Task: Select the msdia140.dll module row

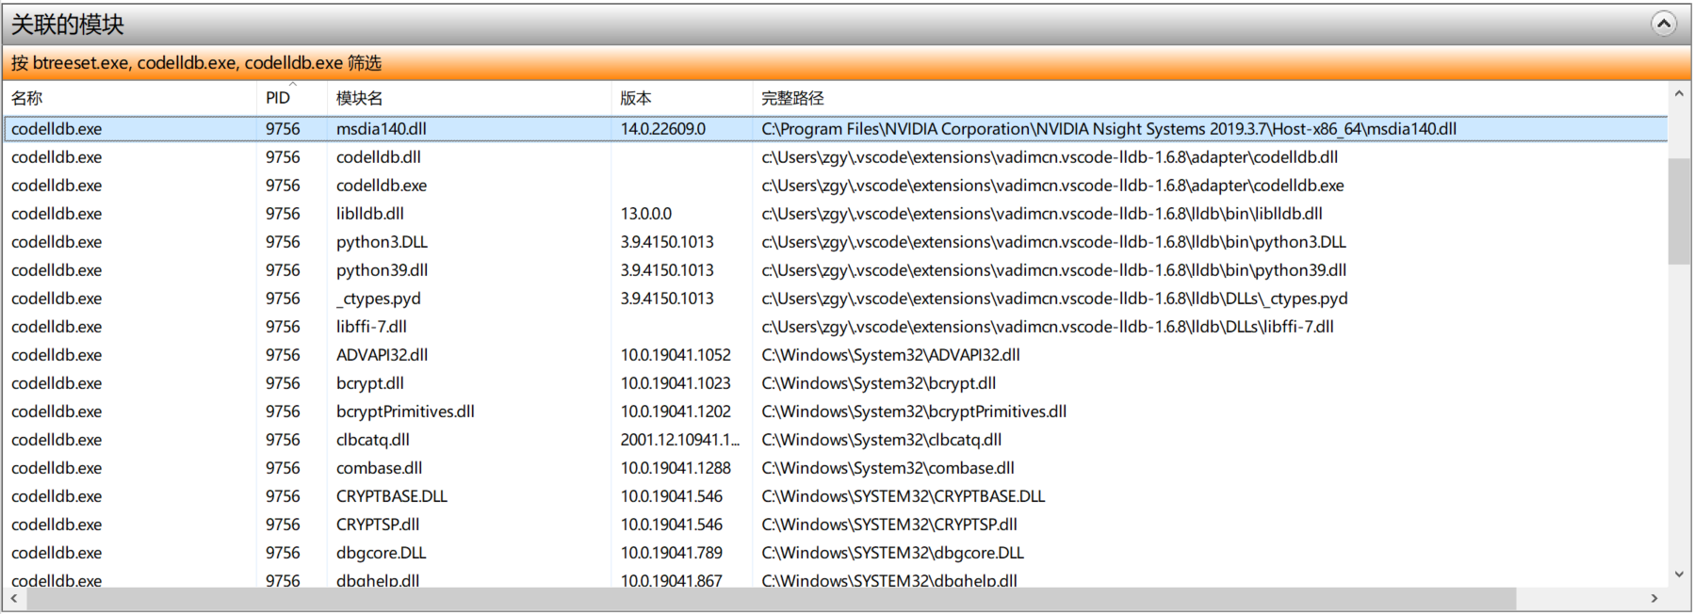Action: 836,129
